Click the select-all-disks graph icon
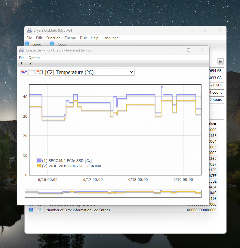 tap(24, 72)
